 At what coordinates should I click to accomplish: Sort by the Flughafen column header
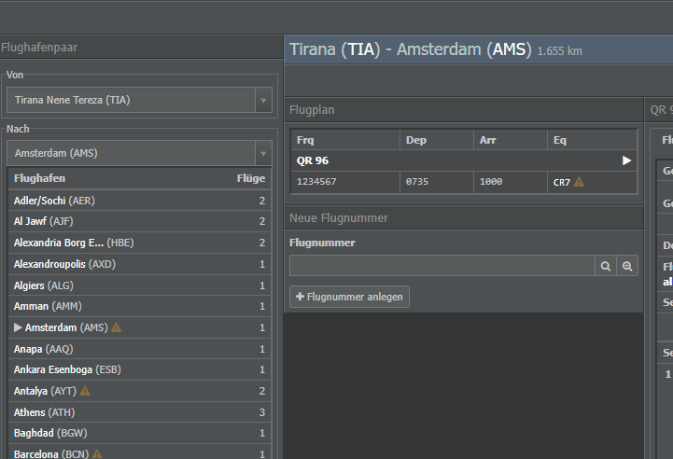[39, 178]
